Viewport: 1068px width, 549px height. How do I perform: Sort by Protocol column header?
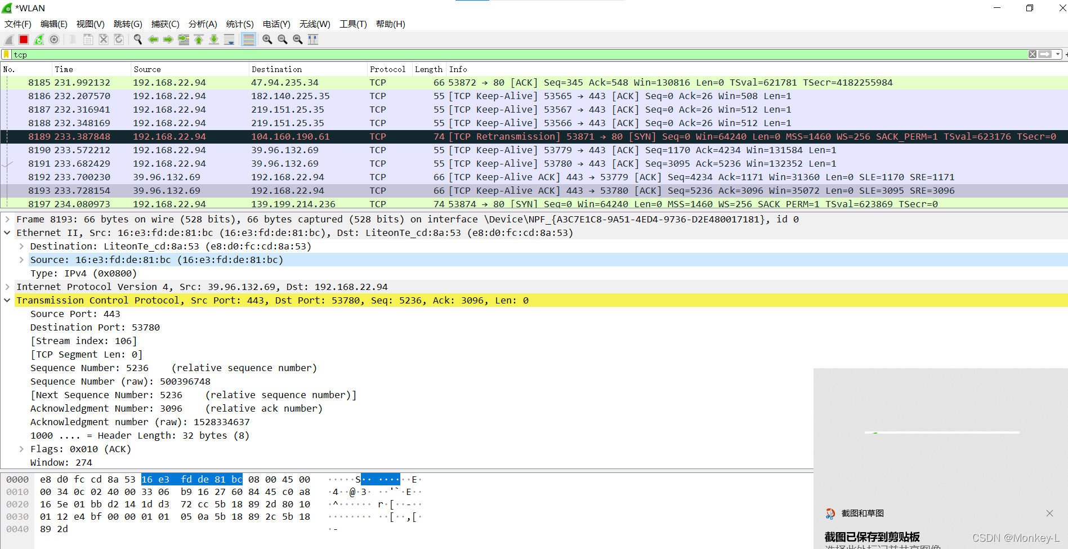pyautogui.click(x=390, y=69)
